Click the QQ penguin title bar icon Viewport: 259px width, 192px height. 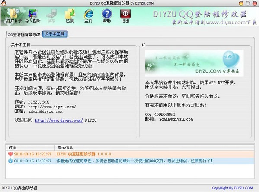coord(3,3)
